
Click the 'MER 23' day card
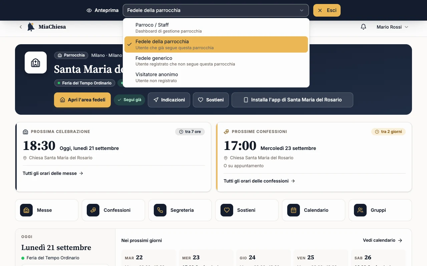pyautogui.click(x=206, y=258)
